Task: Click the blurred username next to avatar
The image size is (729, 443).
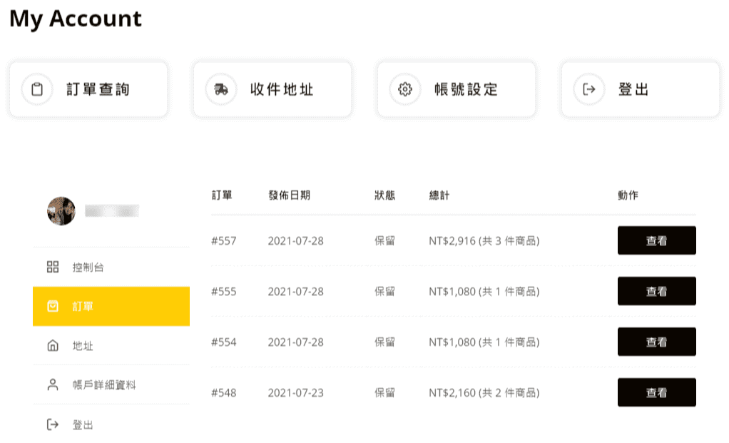Action: click(x=112, y=211)
